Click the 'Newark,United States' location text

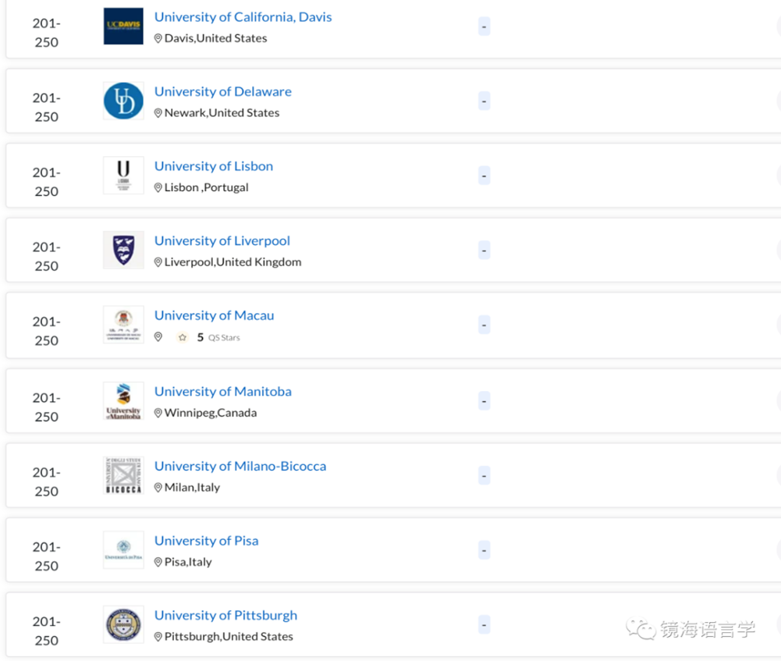[x=222, y=113]
